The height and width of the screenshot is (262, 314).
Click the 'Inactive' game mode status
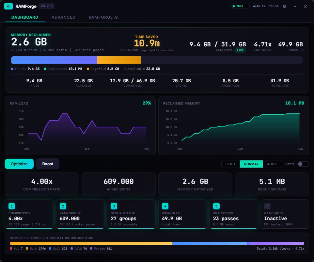point(275,219)
